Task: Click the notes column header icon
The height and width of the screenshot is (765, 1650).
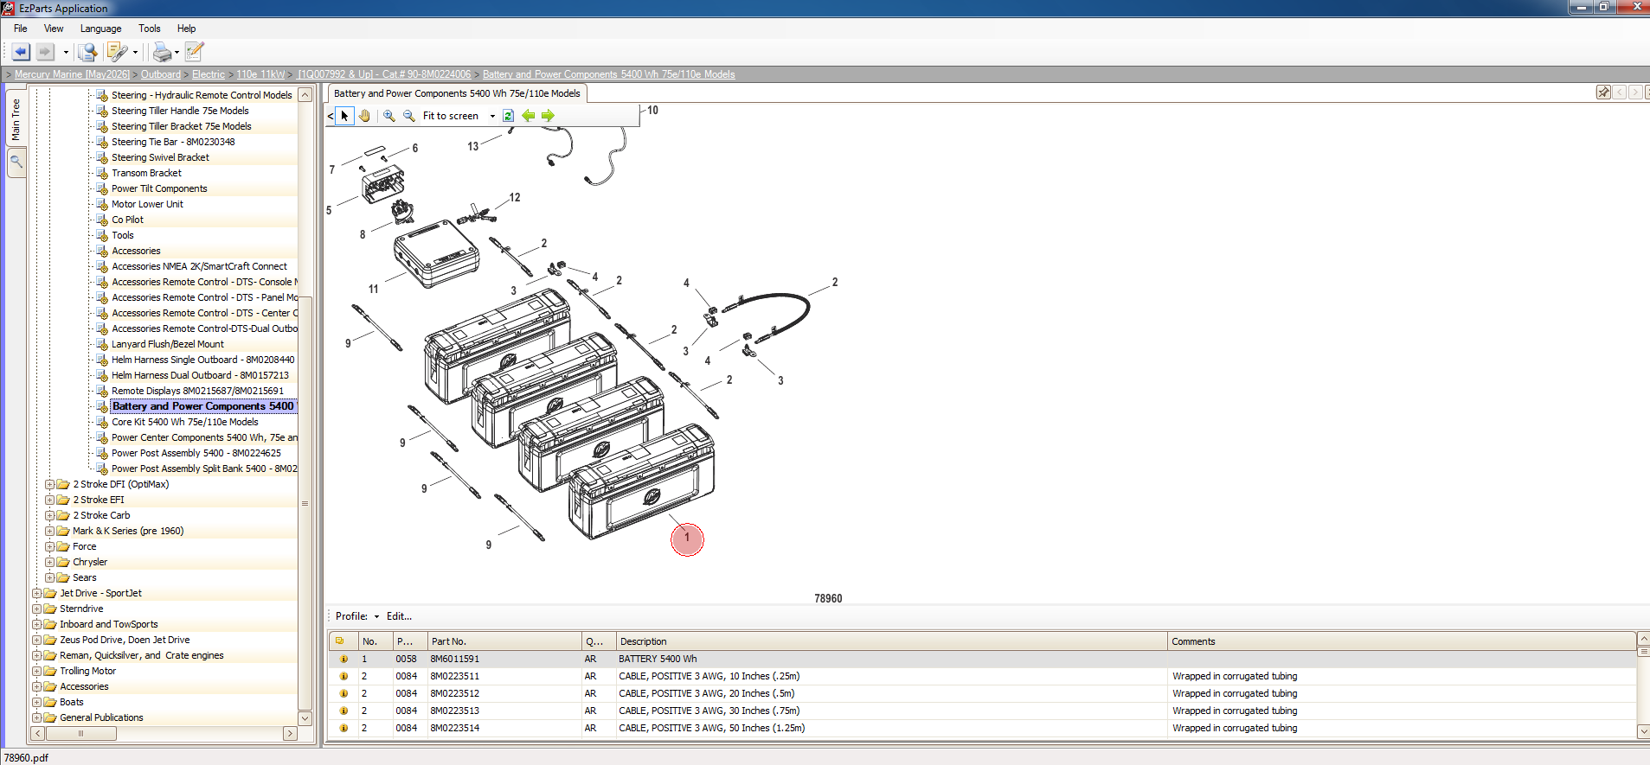Action: (340, 641)
